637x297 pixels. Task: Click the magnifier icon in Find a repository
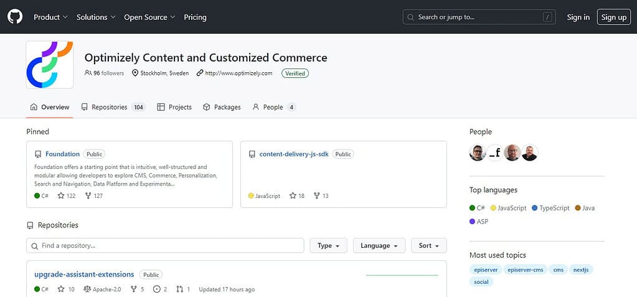tap(34, 246)
